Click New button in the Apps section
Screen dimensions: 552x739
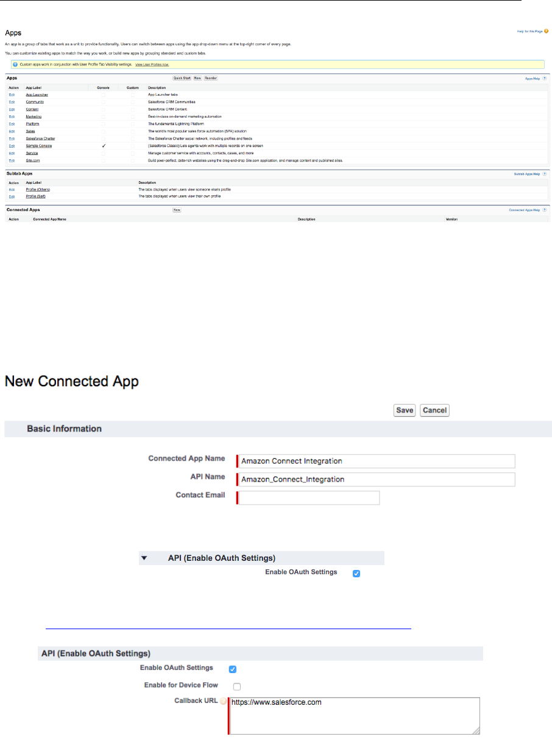tap(197, 78)
